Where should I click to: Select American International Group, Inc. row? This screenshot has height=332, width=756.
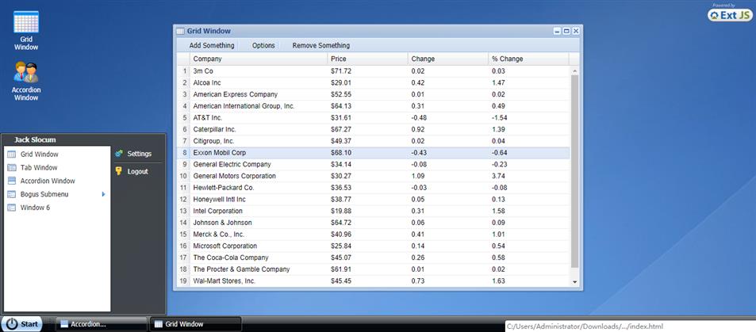(373, 106)
